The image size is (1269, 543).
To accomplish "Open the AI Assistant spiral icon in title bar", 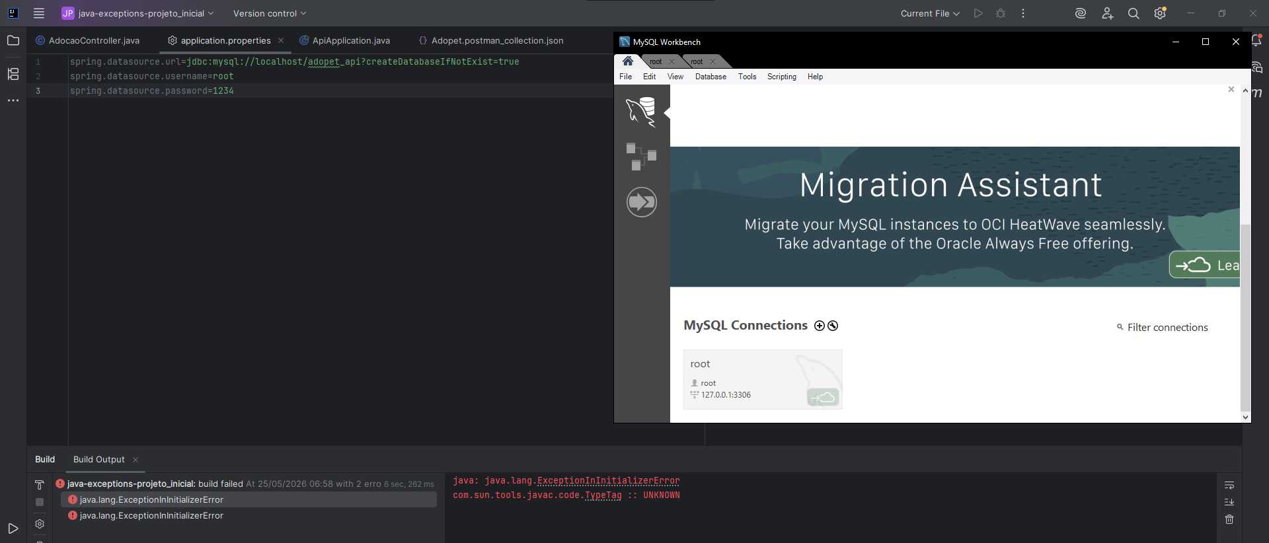I will [1081, 13].
